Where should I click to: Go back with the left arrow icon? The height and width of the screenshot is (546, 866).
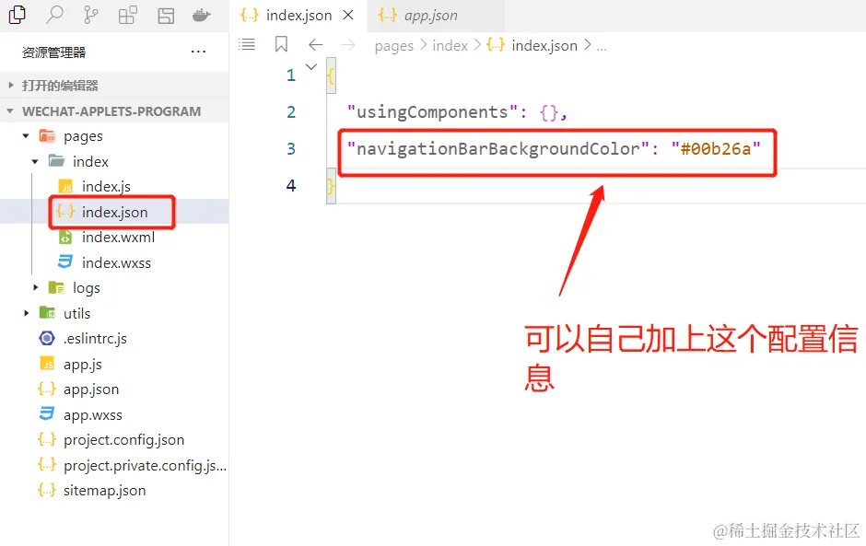315,45
